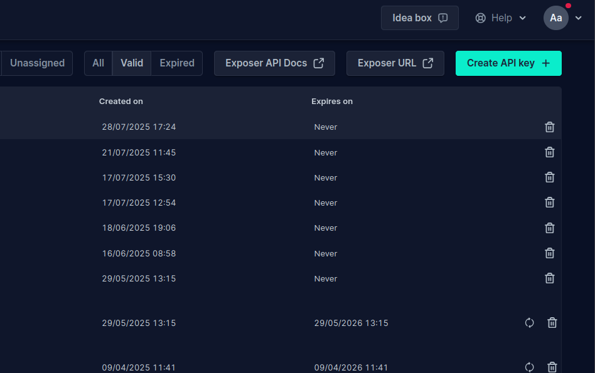
Task: Open the Exposer URL link
Action: tap(395, 63)
